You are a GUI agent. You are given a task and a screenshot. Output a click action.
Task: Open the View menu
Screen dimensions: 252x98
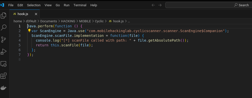point(48,5)
